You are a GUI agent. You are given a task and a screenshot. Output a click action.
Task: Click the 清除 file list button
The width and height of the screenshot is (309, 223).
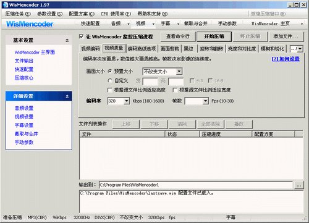182,124
